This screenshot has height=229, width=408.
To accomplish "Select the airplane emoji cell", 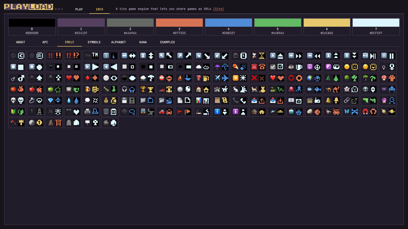I will (x=221, y=78).
